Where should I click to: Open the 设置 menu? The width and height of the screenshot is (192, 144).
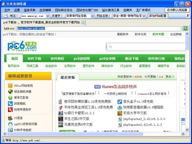coord(17,10)
